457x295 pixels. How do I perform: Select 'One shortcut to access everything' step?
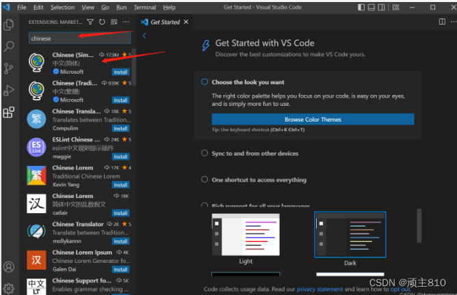(259, 180)
